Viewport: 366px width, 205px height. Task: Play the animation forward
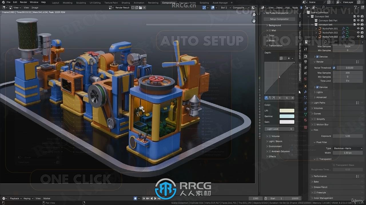(155, 198)
